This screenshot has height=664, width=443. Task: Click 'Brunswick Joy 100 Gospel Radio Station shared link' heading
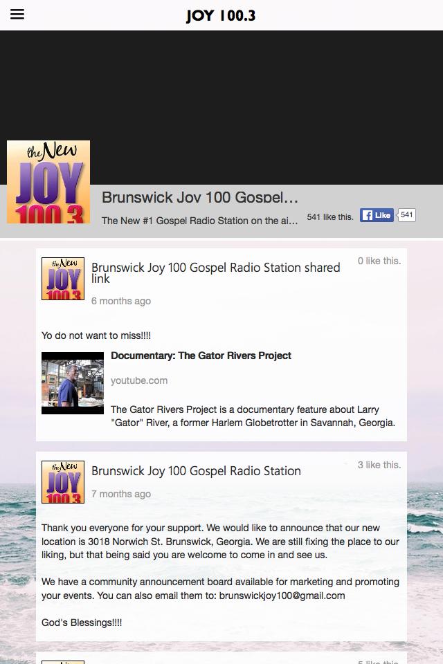216,273
